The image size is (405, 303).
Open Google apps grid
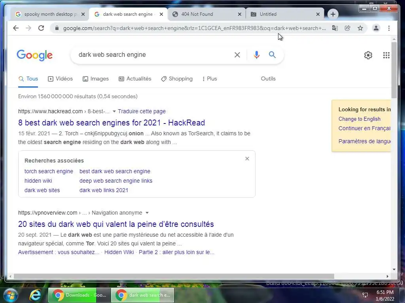[x=386, y=55]
